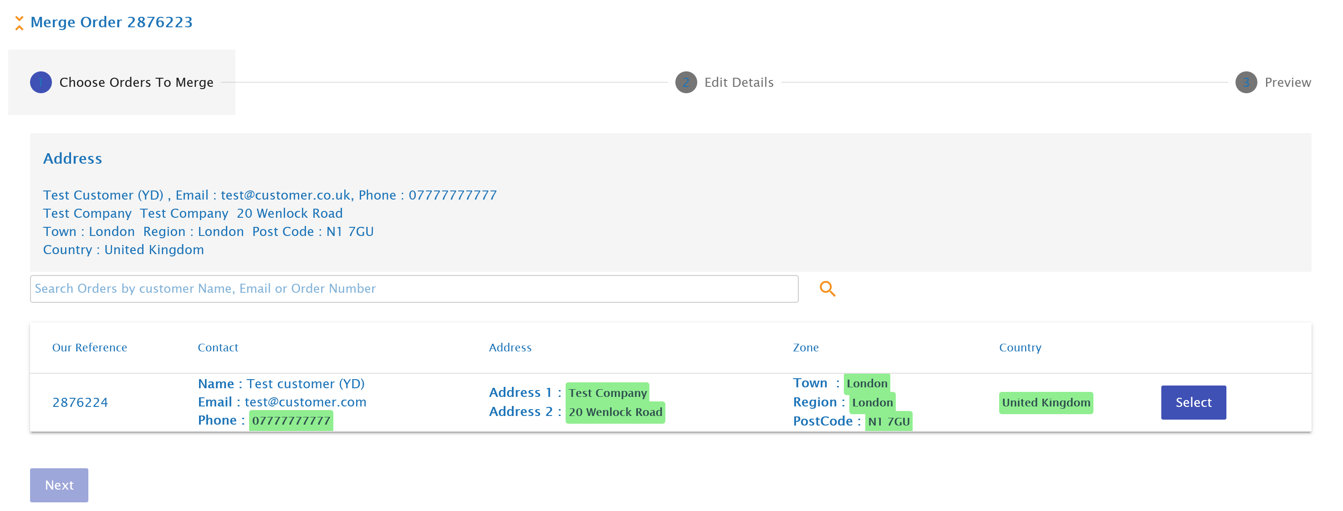The image size is (1343, 511).
Task: Go to the Edit Details step
Action: pos(738,82)
